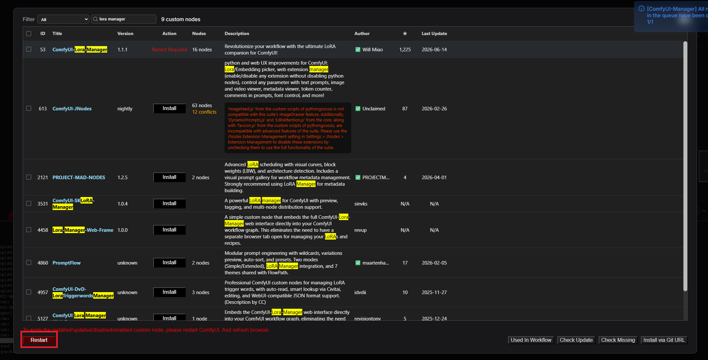Focus the search field containing lora manager
This screenshot has width=708, height=360.
pos(124,19)
